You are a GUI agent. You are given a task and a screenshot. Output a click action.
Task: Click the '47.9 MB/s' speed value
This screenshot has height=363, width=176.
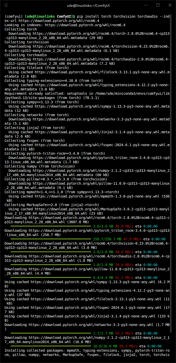(x=132, y=239)
